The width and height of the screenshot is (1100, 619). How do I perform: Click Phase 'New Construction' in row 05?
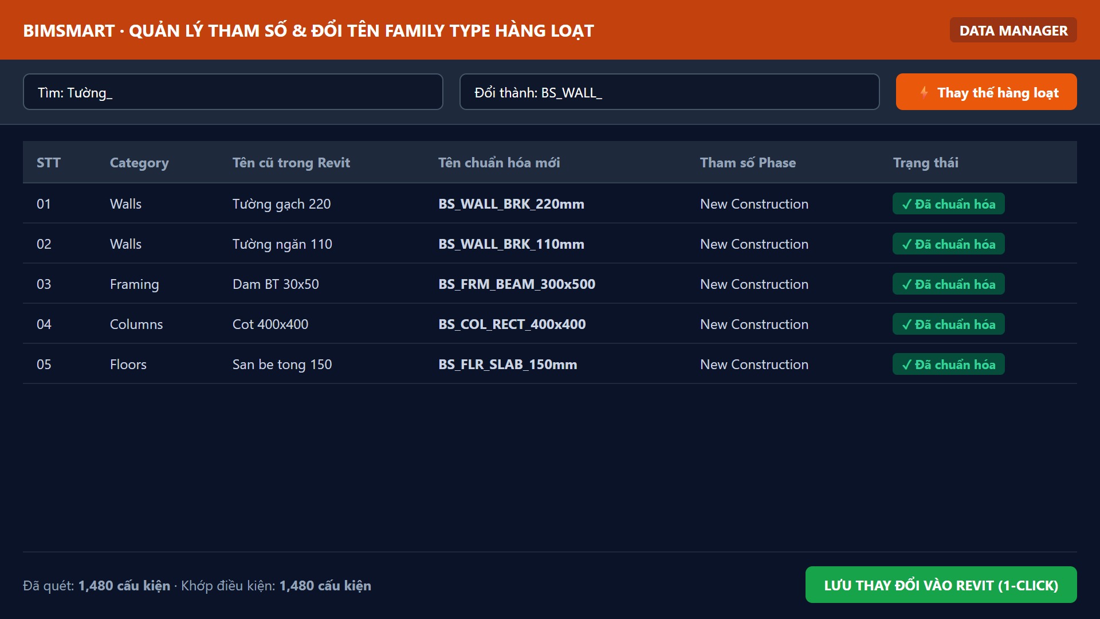[754, 365]
